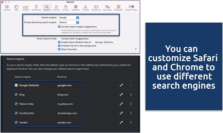Open the Security preferences pane
The width and height of the screenshot is (223, 133).
[56, 8]
